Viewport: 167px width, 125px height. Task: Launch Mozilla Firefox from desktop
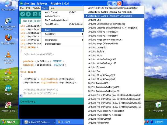tap(8, 39)
